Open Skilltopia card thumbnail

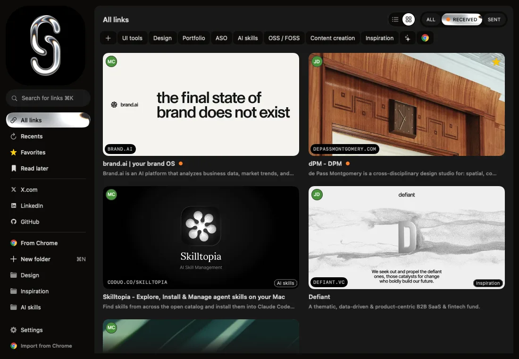(x=201, y=237)
